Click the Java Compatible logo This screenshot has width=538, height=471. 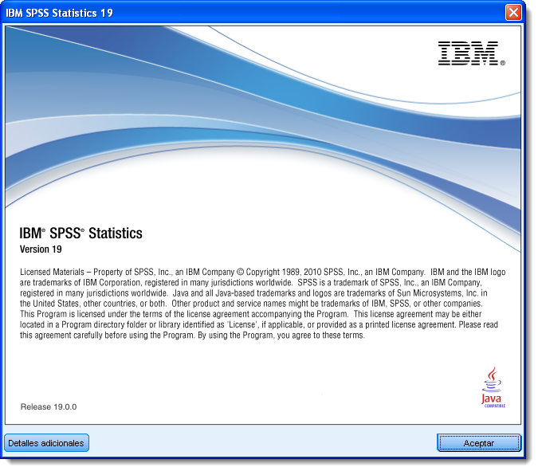[493, 387]
